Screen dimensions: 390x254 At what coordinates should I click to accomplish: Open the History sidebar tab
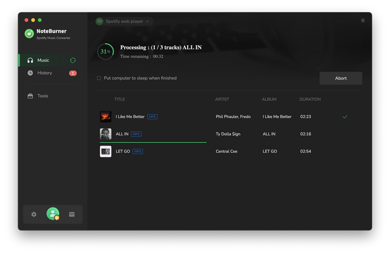click(x=45, y=73)
